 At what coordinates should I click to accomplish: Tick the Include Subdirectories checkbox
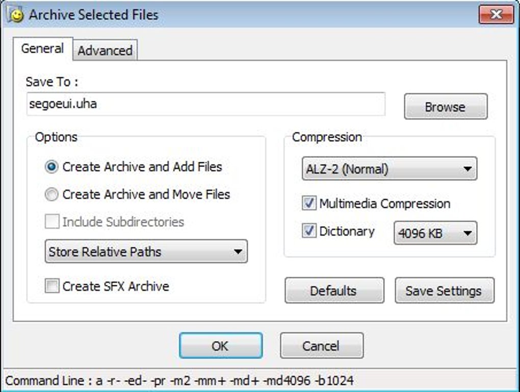[x=51, y=222]
